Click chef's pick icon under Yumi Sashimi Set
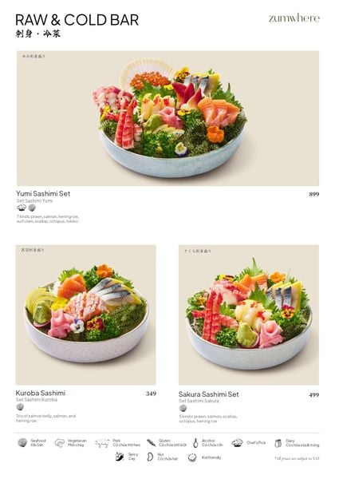 coord(22,208)
